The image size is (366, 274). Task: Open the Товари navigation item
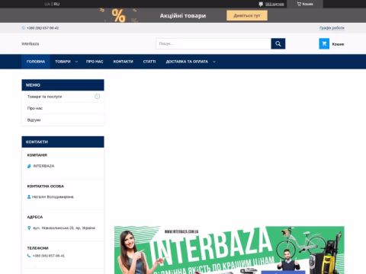tap(63, 62)
